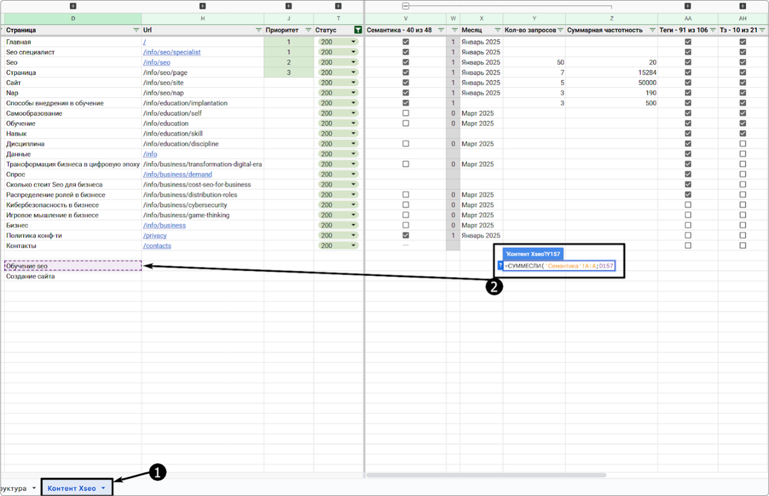Expand the column group above column AA
This screenshot has height=496, width=769.
[688, 6]
